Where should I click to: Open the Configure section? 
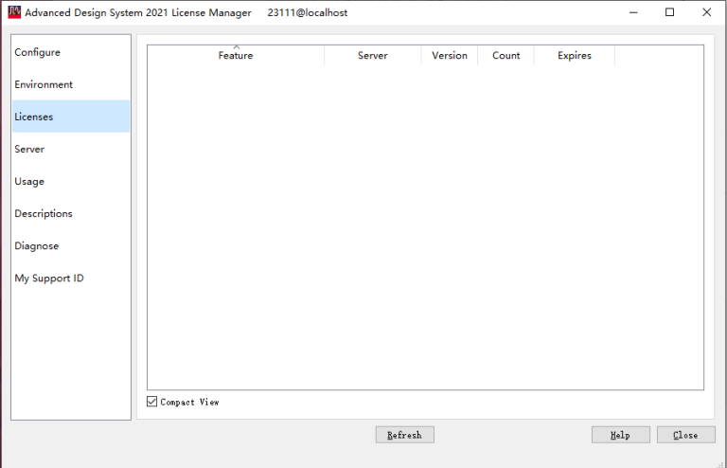(x=38, y=52)
